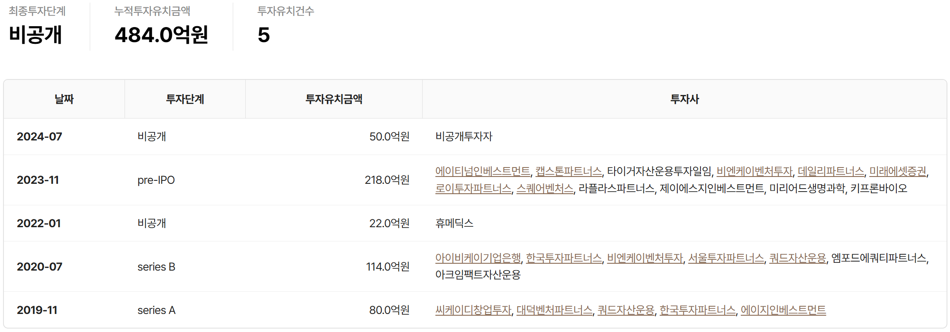950x332 pixels.
Task: Open the 서울투자파트너스 investor link
Action: 726,258
